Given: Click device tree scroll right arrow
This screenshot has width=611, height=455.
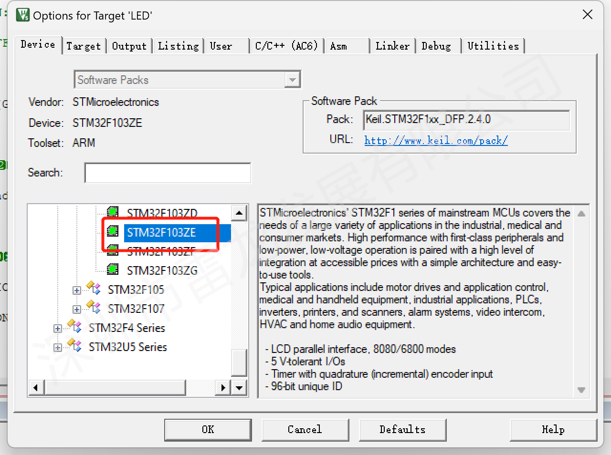Looking at the screenshot, I should pyautogui.click(x=223, y=388).
